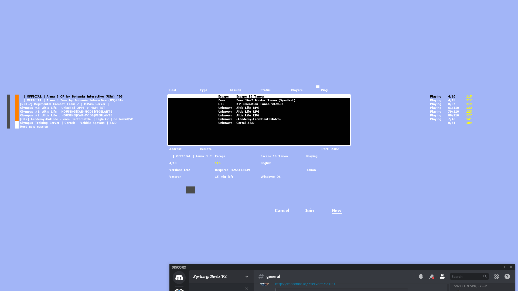The width and height of the screenshot is (518, 291).
Task: Open Discord home via logo icon
Action: [179, 278]
